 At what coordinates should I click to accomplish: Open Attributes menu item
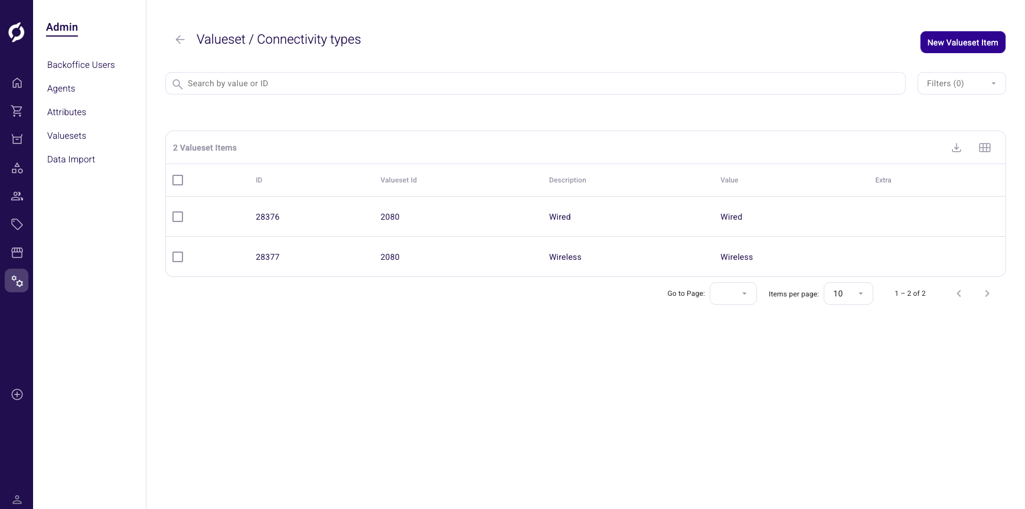pyautogui.click(x=67, y=112)
